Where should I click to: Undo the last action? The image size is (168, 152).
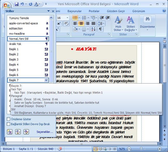coord(22,4)
